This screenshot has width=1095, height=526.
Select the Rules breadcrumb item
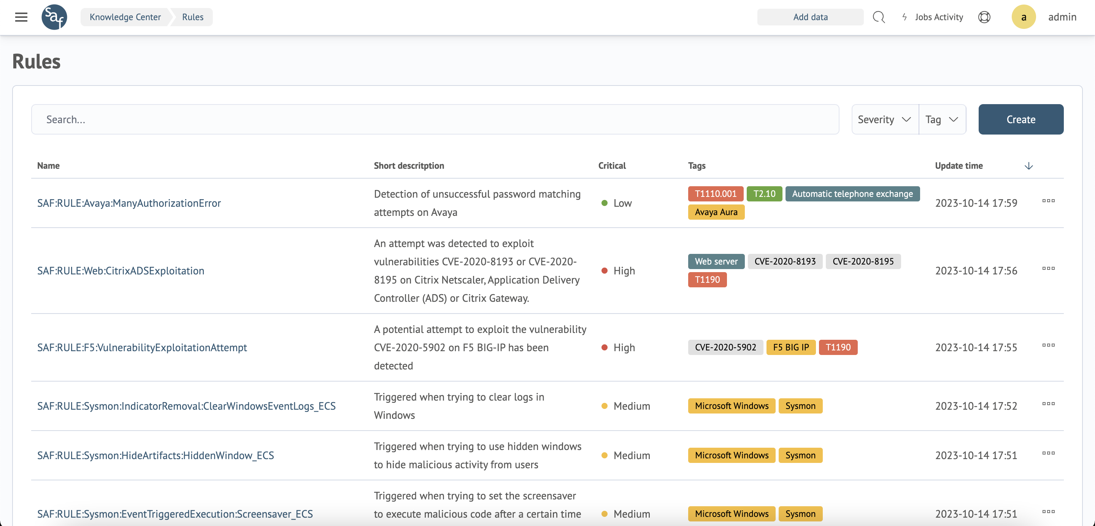click(x=192, y=17)
